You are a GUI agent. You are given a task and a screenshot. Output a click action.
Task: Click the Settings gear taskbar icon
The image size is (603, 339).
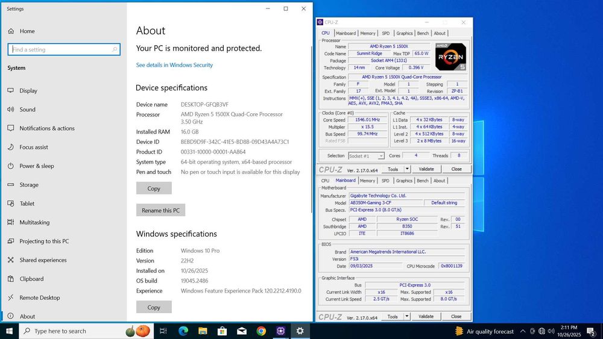click(x=300, y=331)
